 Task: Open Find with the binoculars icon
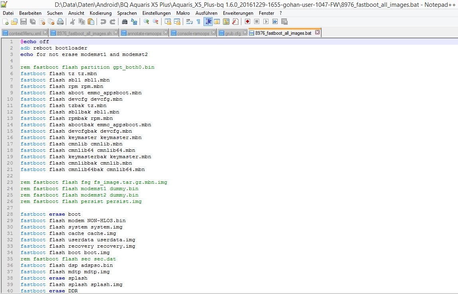click(125, 22)
